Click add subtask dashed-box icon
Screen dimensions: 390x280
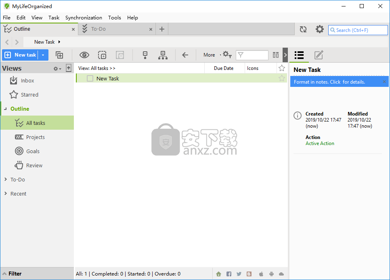102,55
